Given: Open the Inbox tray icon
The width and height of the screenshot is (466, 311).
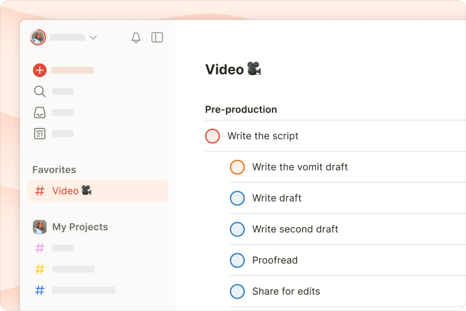Looking at the screenshot, I should 40,112.
